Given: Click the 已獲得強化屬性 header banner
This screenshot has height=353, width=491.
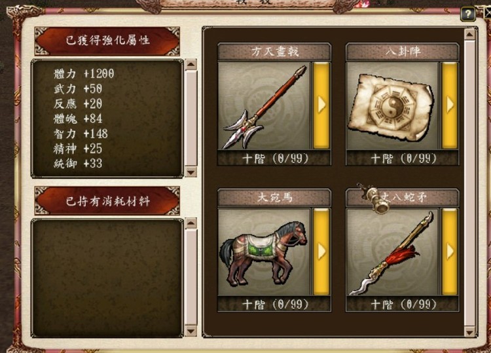Looking at the screenshot, I should [107, 41].
